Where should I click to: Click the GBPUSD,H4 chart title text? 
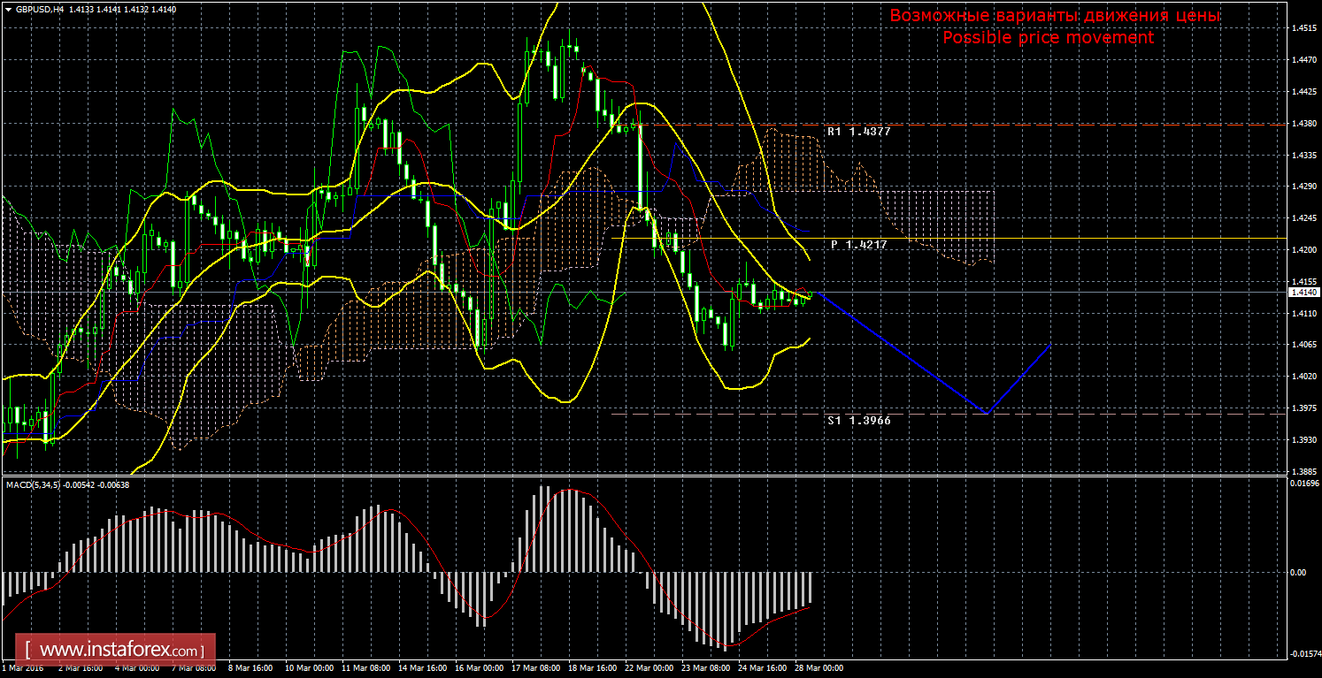tap(40, 9)
